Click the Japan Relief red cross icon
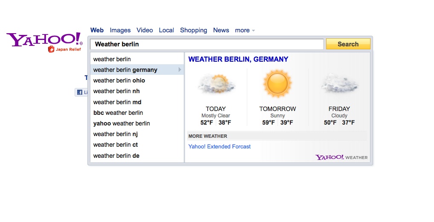434x222 pixels. click(x=51, y=49)
